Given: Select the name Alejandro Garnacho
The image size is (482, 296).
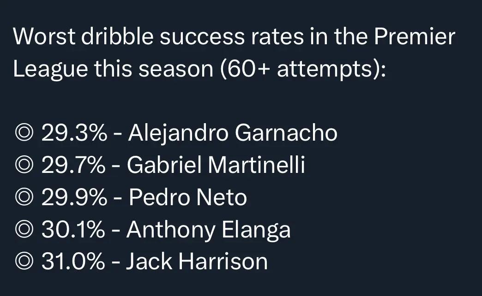Looking at the screenshot, I should pos(233,134).
